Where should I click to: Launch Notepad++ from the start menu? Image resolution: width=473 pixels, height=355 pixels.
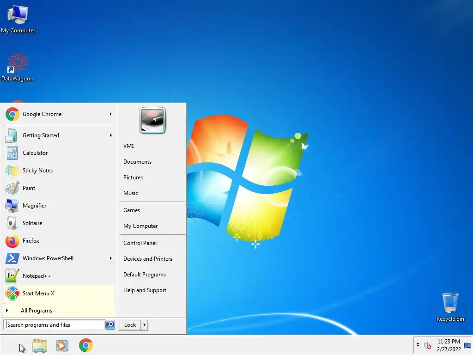pyautogui.click(x=60, y=276)
